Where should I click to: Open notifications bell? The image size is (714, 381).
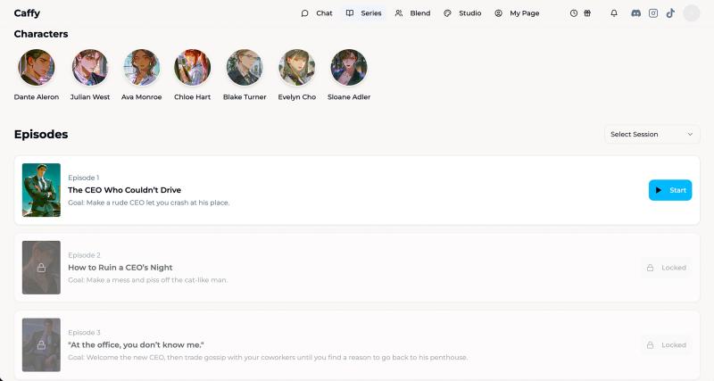coord(614,13)
